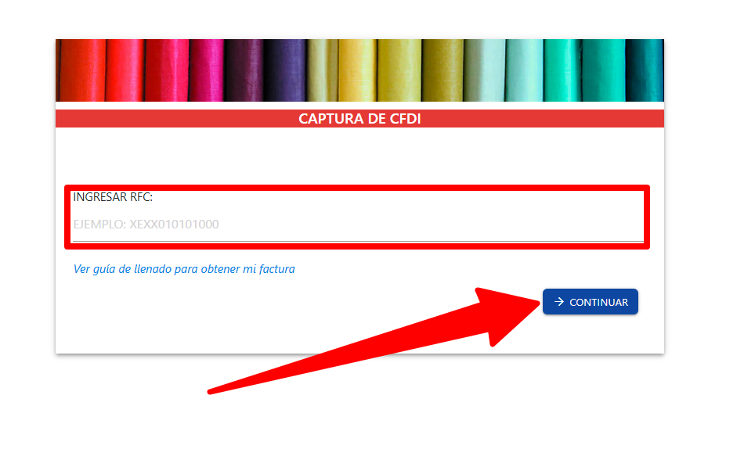Click the bright red fabric roll at banner's left end
The width and height of the screenshot is (755, 449).
click(x=82, y=70)
